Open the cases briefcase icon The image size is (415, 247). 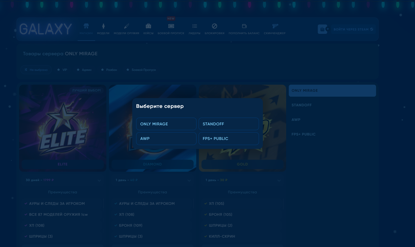148,26
